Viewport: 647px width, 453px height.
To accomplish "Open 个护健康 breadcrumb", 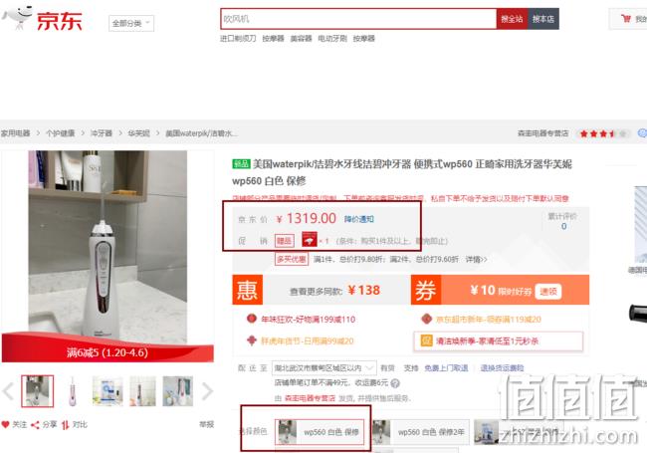I will pos(61,133).
